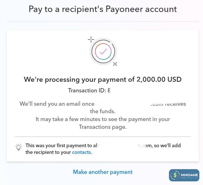This screenshot has height=185, width=203.
Task: Click the "It may take a few minutes" line
Action: (103, 119)
